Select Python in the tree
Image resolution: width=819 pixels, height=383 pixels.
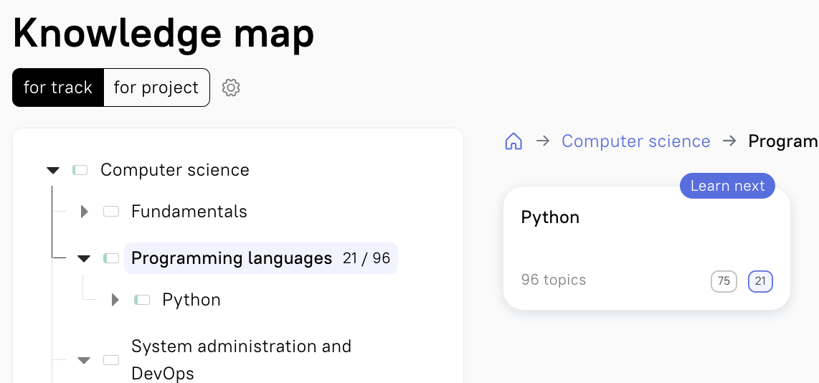tap(191, 300)
